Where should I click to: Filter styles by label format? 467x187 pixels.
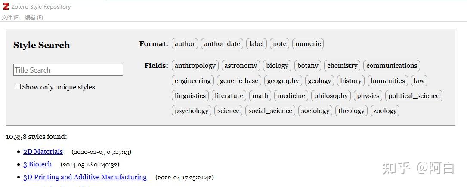pos(257,44)
